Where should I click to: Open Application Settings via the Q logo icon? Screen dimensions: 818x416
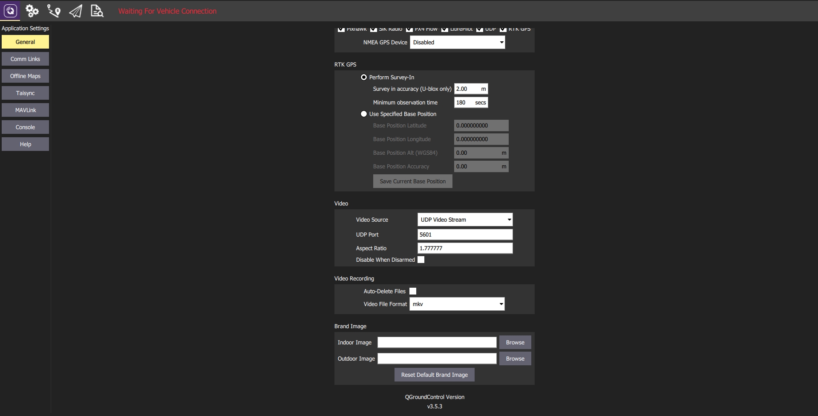point(10,11)
